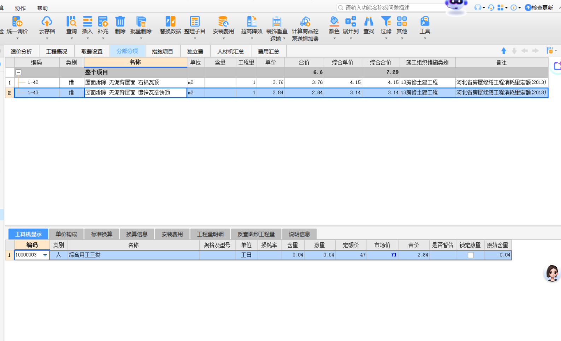The height and width of the screenshot is (341, 561).
Task: Switch to the 取费设置 tab
Action: click(x=92, y=52)
